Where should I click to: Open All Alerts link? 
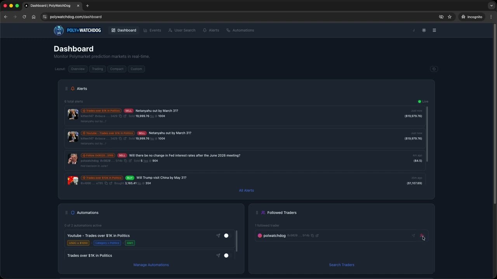[246, 191]
